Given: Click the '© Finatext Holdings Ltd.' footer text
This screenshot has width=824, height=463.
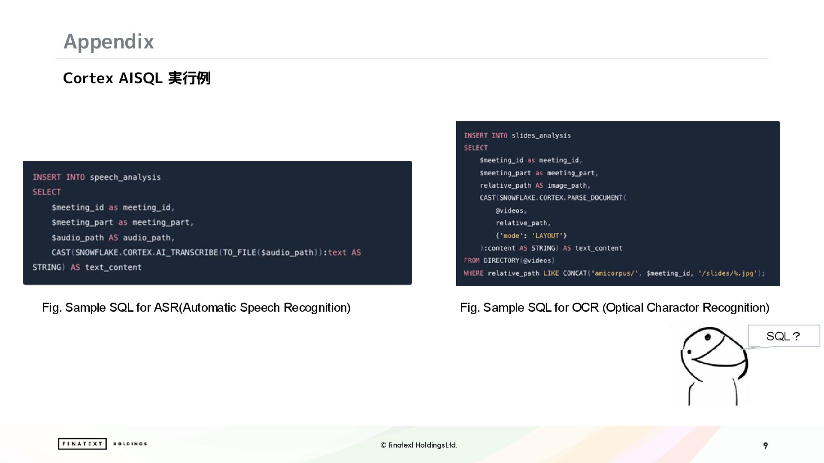Looking at the screenshot, I should point(419,445).
